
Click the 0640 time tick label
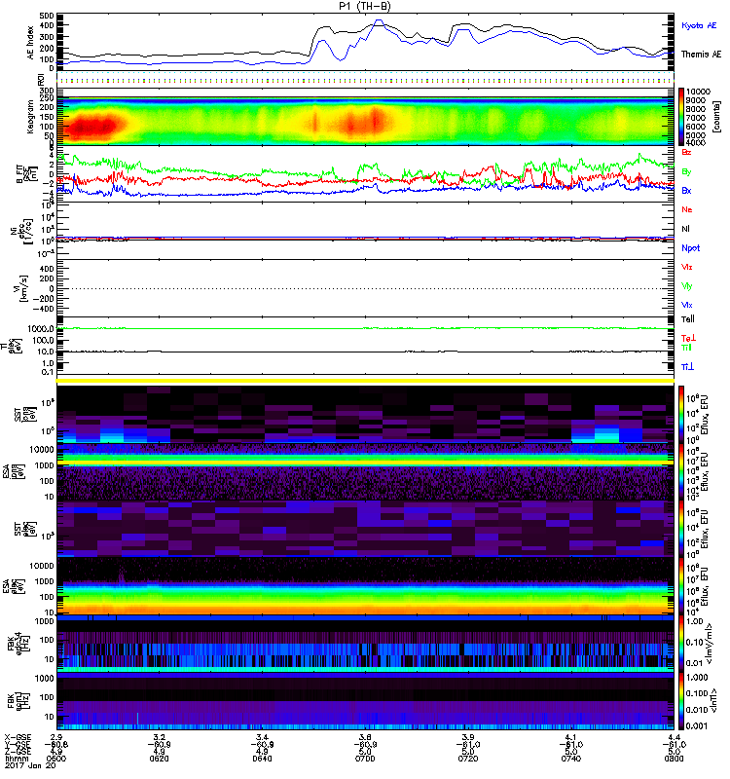click(x=262, y=759)
